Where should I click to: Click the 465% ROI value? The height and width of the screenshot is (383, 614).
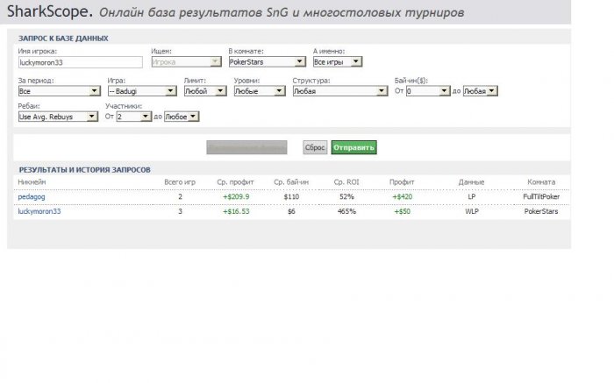point(346,211)
